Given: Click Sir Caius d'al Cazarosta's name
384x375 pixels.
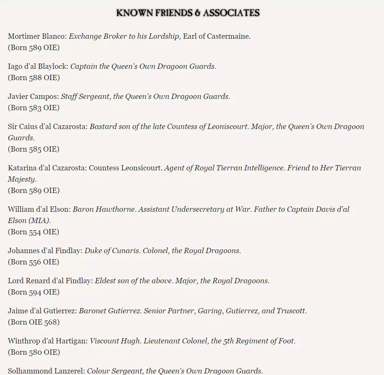Looking at the screenshot, I should (x=47, y=127).
